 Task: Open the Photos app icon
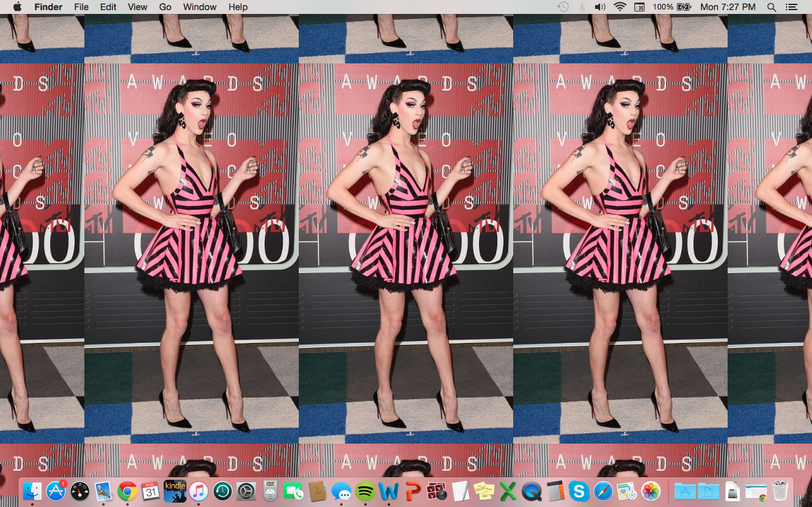click(651, 491)
